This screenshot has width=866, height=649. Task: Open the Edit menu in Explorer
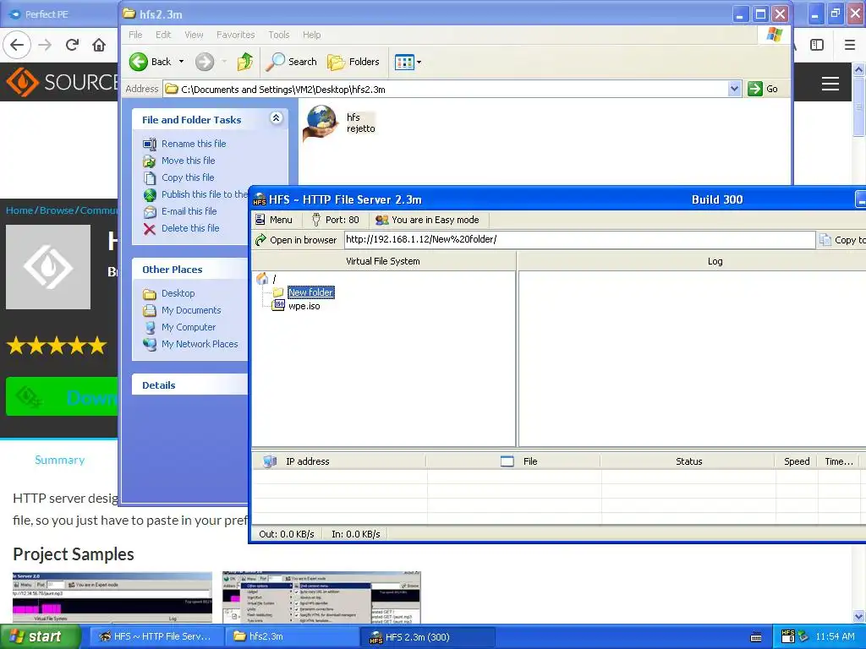click(163, 35)
